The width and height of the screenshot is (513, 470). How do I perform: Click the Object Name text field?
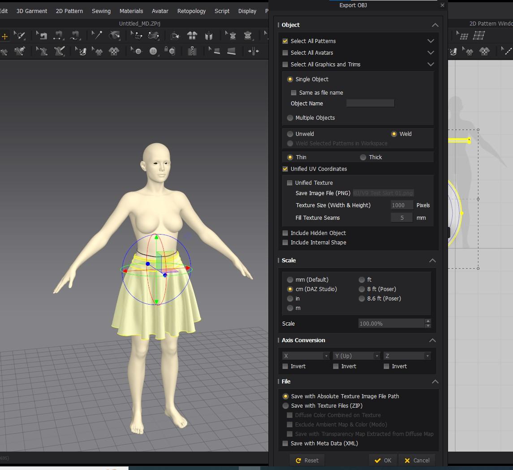point(370,103)
